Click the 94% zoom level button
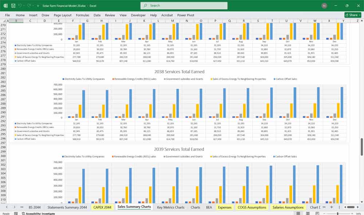The width and height of the screenshot is (364, 215). tap(359, 214)
